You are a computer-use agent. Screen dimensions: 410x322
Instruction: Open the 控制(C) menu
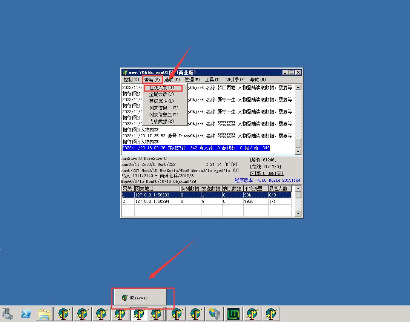pos(131,80)
